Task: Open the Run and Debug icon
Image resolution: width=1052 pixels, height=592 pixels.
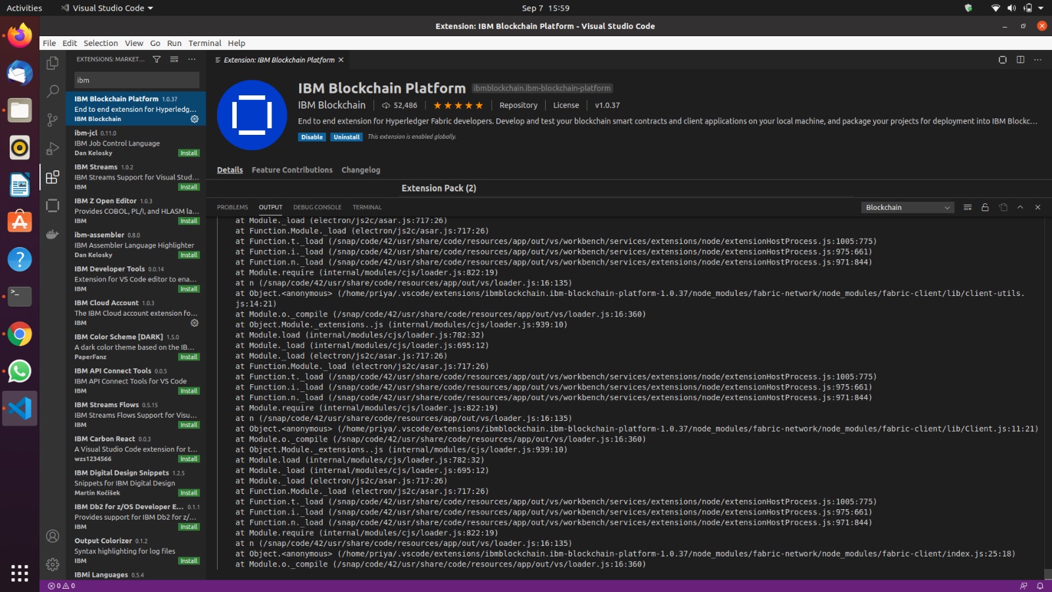Action: tap(53, 148)
